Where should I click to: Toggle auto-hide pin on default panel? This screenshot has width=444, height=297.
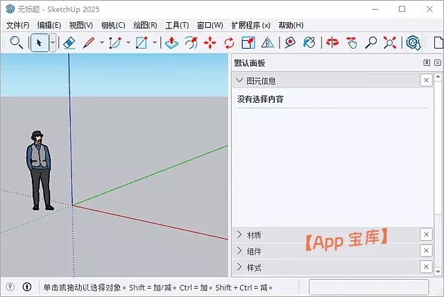[x=427, y=62]
